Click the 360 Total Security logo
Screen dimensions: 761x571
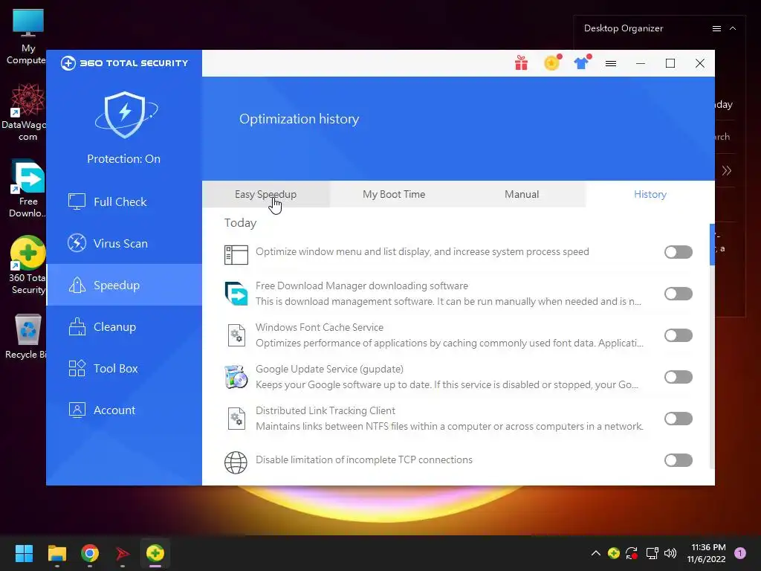(x=124, y=63)
